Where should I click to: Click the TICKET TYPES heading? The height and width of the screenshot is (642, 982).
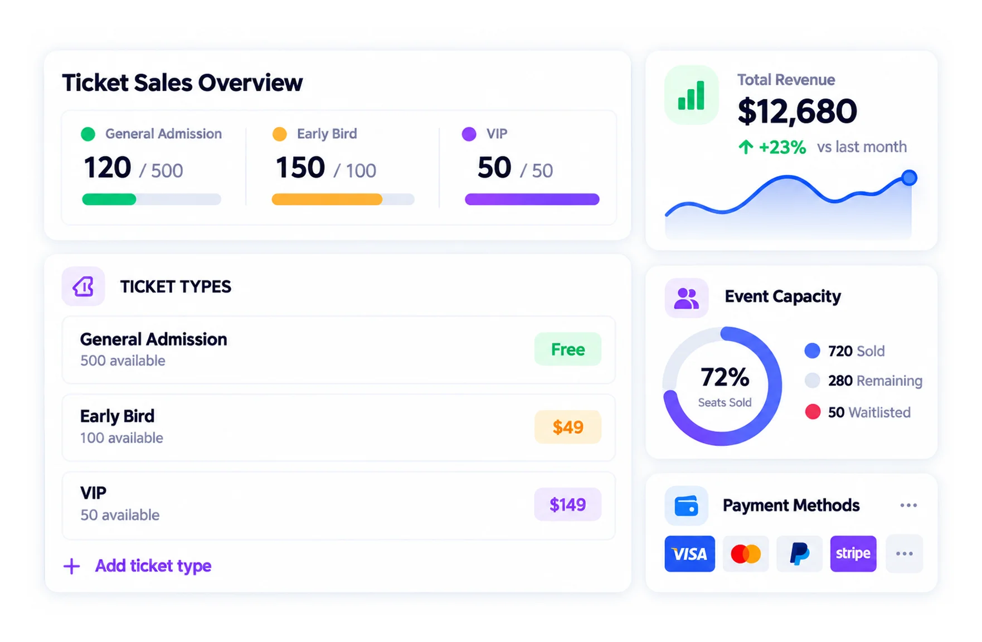pyautogui.click(x=176, y=286)
